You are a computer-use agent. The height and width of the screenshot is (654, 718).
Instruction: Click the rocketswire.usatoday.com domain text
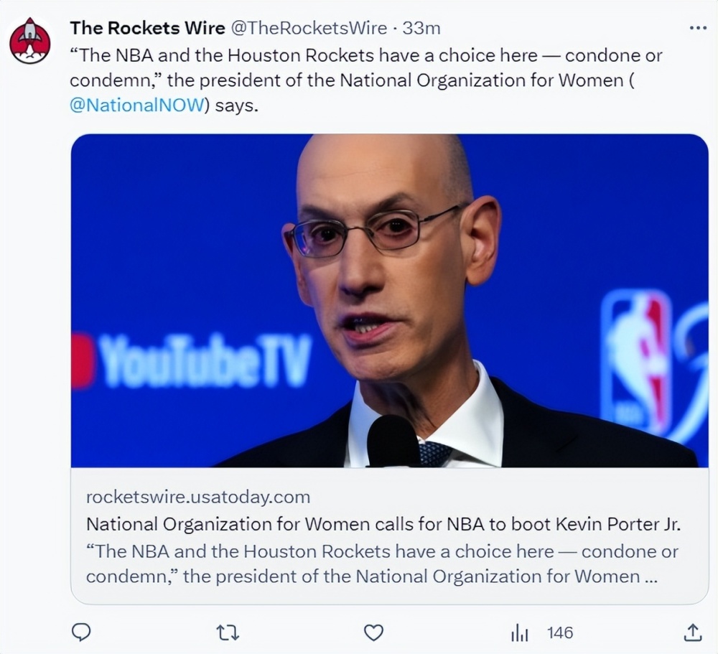(x=197, y=497)
